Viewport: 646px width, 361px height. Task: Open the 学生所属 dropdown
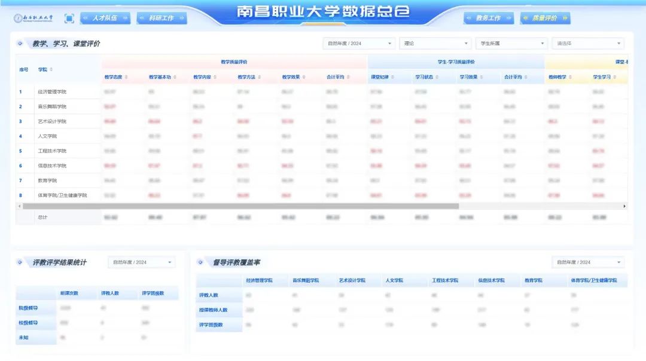point(511,44)
